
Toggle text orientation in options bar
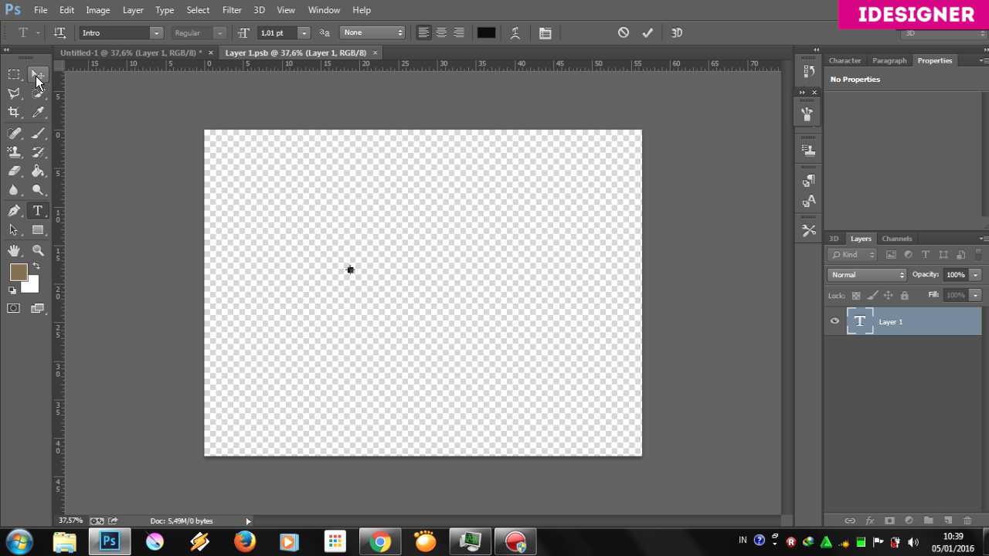[x=59, y=32]
